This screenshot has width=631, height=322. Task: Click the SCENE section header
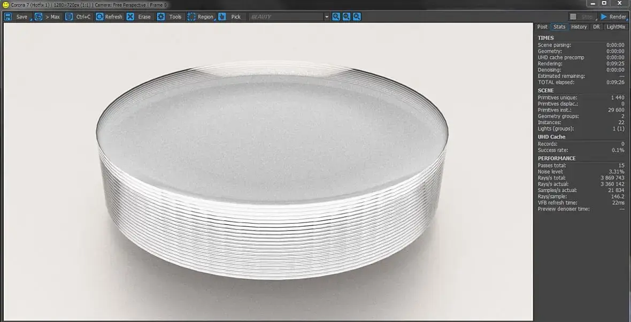point(545,90)
